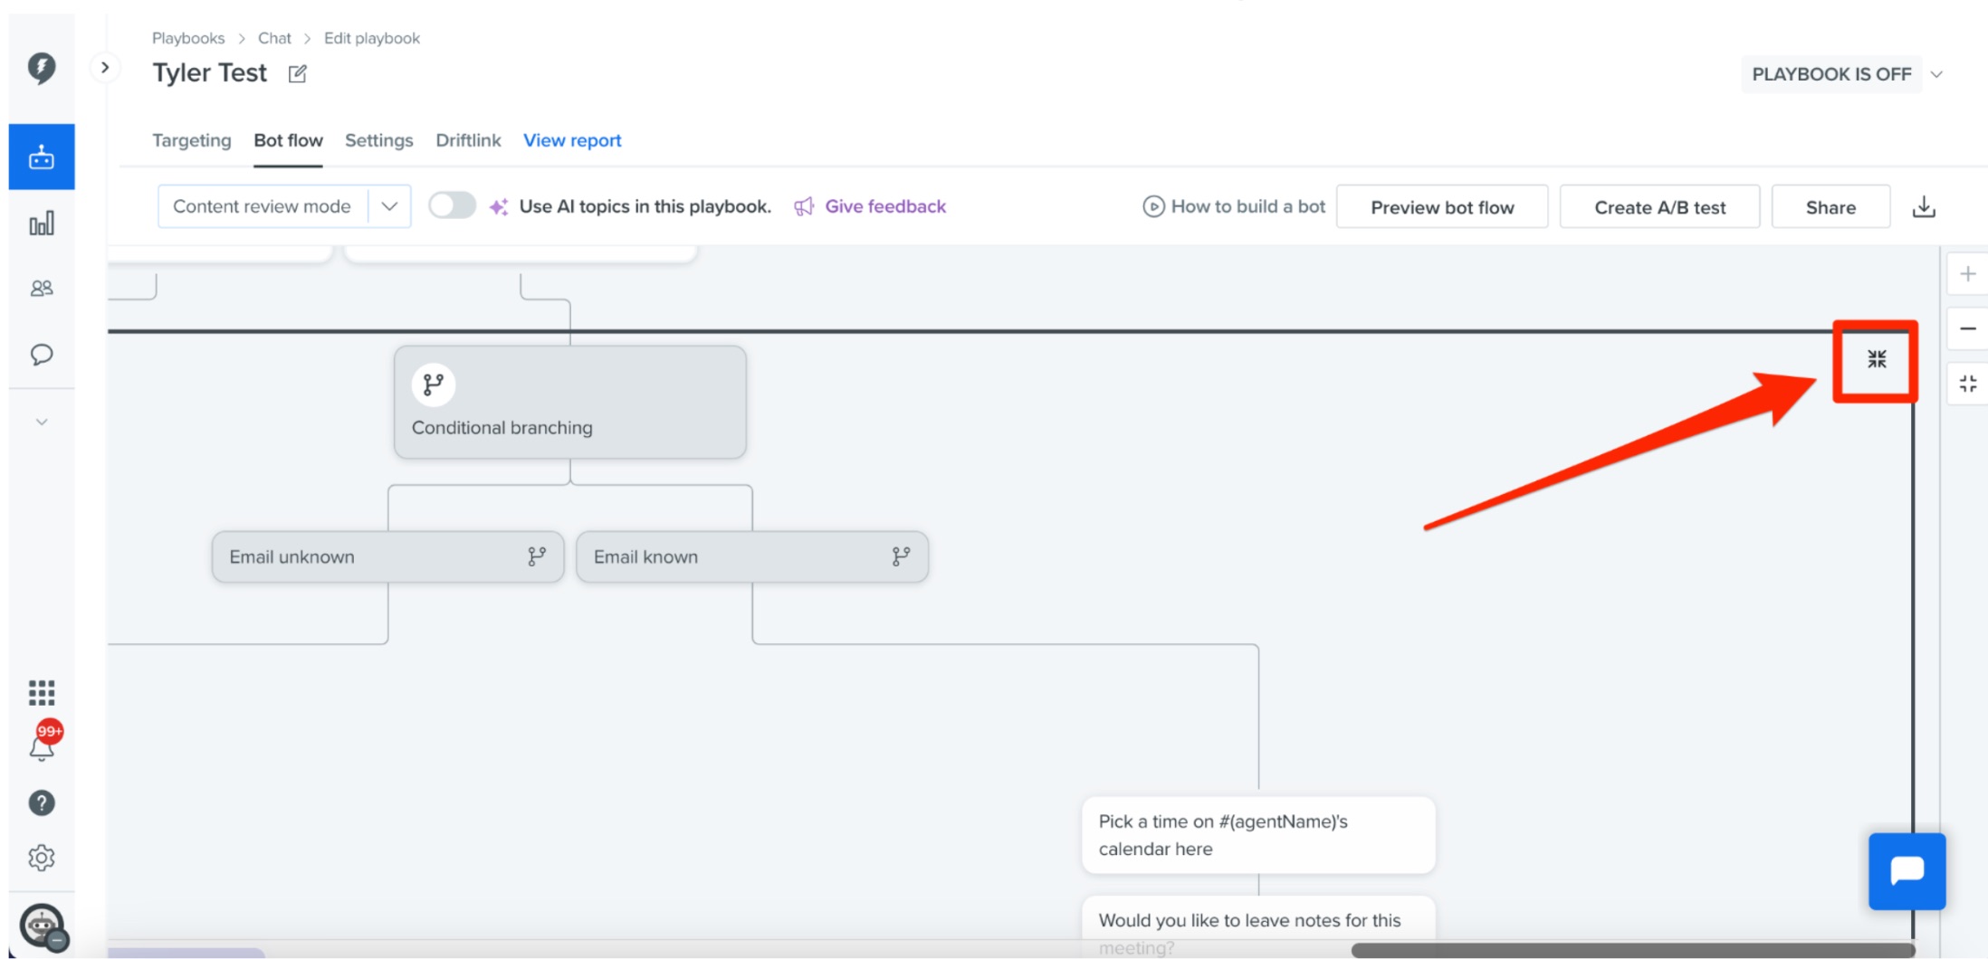1988x959 pixels.
Task: Open the View report link
Action: click(x=572, y=140)
